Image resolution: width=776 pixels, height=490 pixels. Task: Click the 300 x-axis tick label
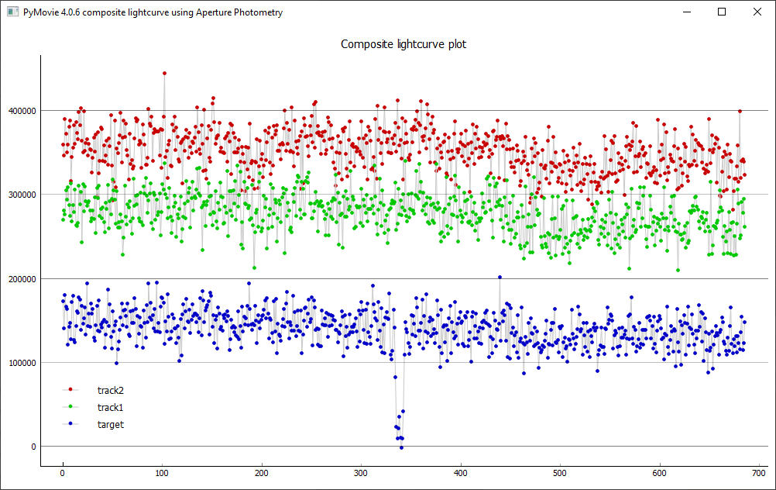(x=361, y=472)
